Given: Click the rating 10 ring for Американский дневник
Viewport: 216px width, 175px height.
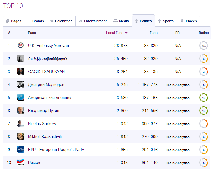Looking at the screenshot, I should coord(204,98).
